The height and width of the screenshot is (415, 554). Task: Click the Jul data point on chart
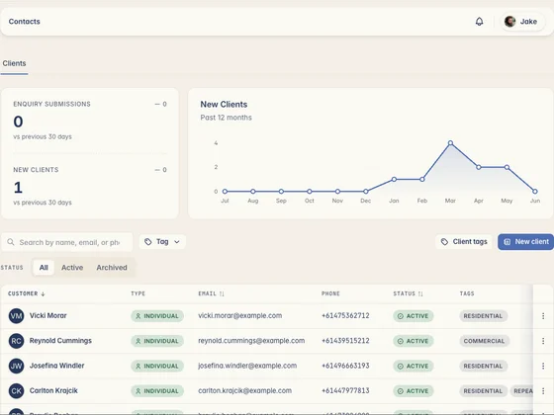(225, 192)
